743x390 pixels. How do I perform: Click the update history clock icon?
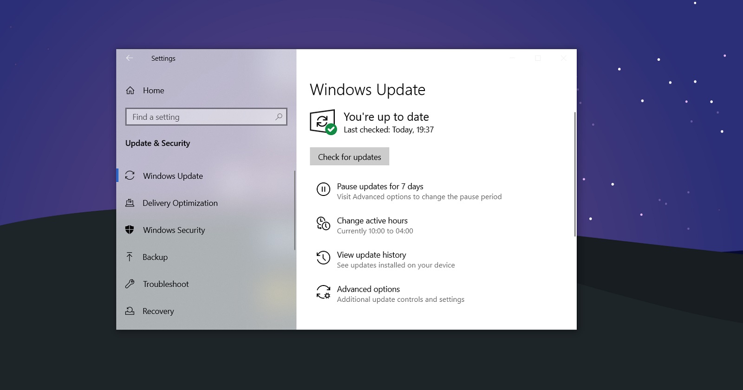[x=323, y=258]
